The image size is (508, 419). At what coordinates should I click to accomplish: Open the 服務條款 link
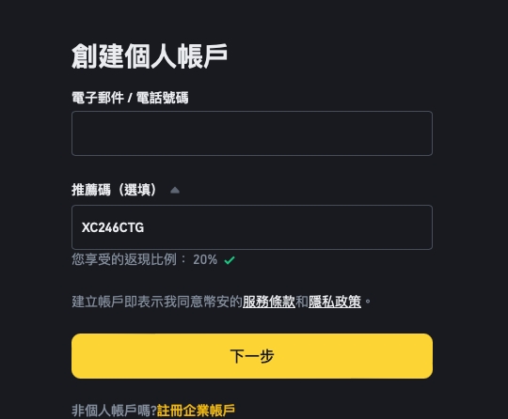[269, 302]
